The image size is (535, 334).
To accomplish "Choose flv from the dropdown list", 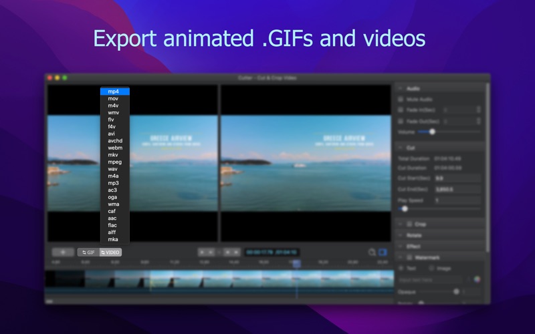I will [115, 120].
